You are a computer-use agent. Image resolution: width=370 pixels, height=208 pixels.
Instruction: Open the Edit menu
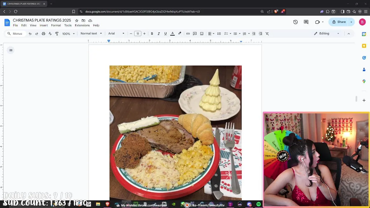click(24, 25)
